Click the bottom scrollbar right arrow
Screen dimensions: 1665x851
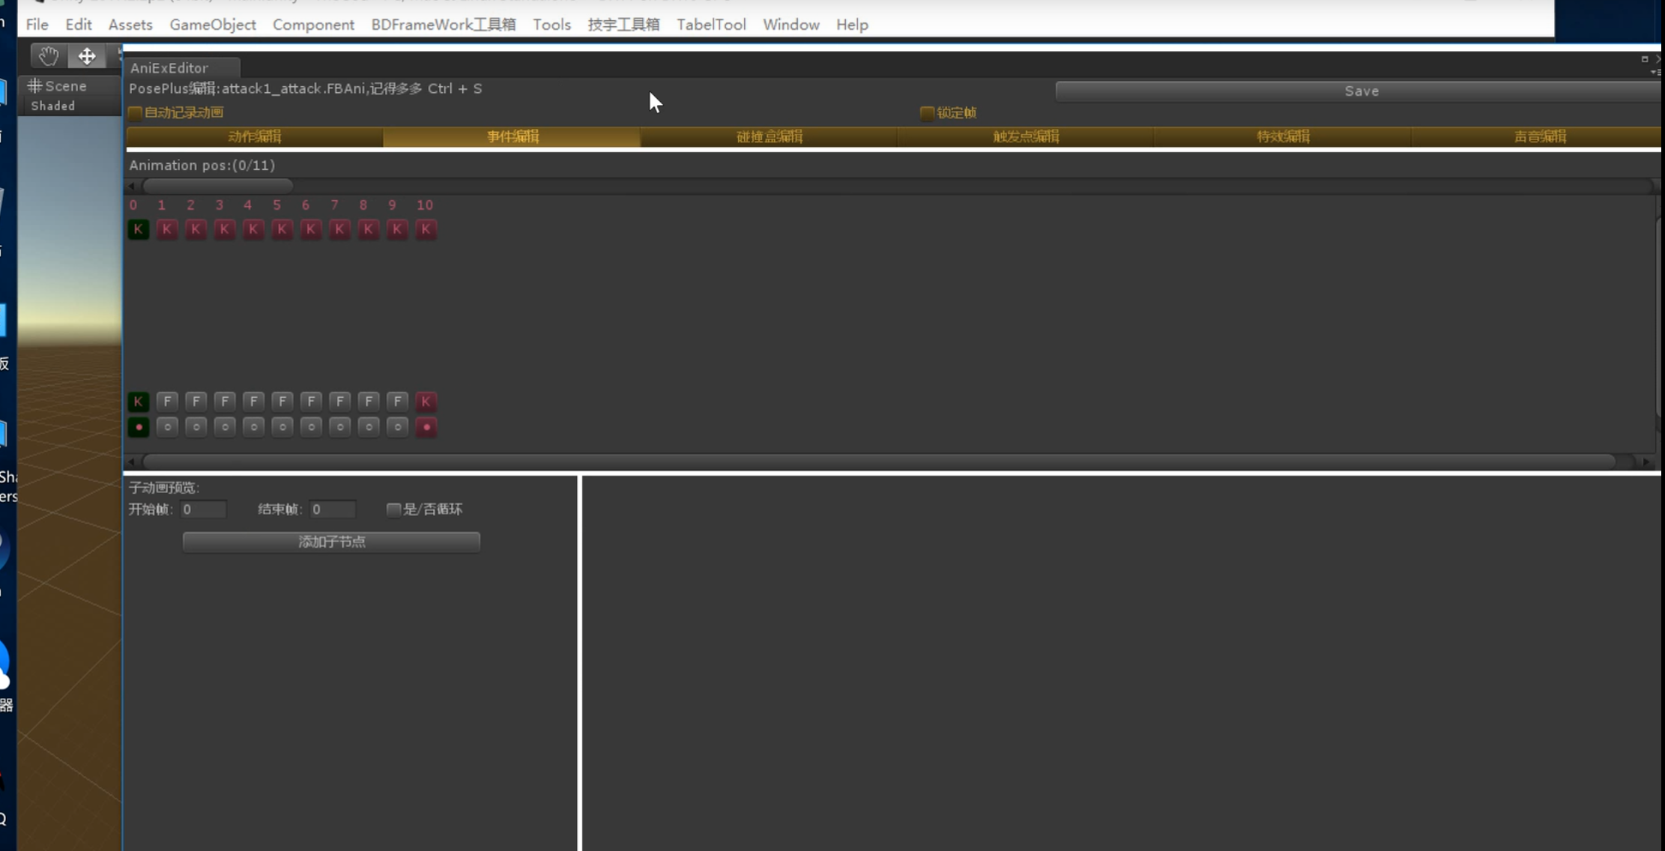[x=1646, y=461]
